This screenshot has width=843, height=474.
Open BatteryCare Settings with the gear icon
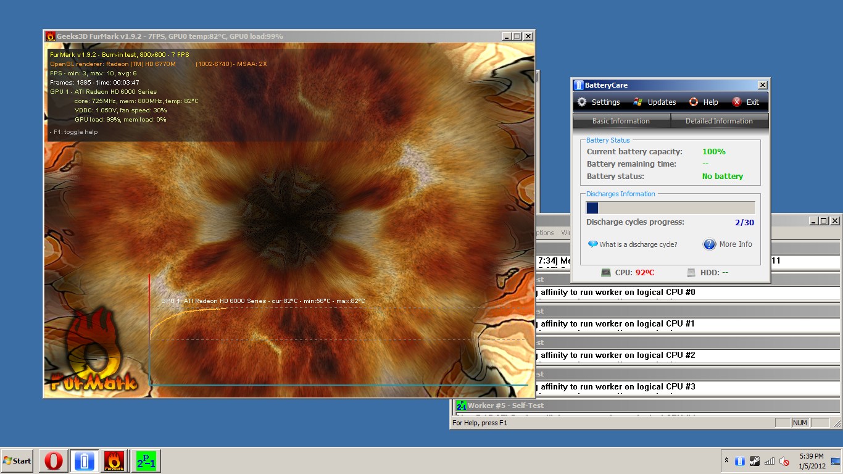pos(582,102)
